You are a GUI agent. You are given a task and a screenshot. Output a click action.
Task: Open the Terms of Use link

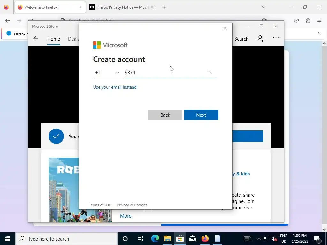click(x=100, y=205)
